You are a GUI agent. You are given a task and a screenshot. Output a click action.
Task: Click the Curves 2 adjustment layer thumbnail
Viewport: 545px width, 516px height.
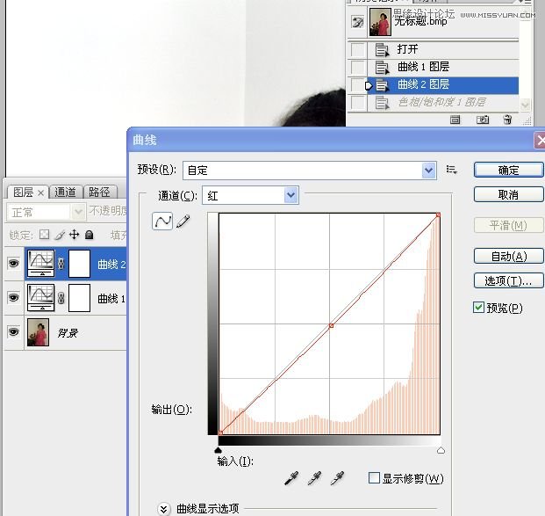click(41, 263)
